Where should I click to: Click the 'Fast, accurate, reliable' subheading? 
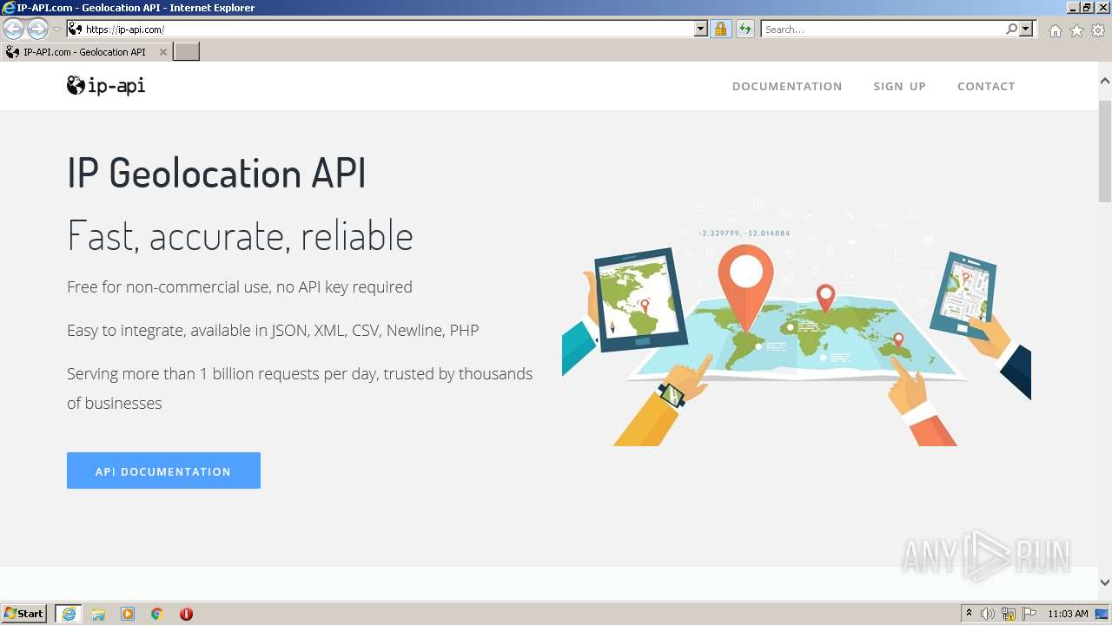240,235
